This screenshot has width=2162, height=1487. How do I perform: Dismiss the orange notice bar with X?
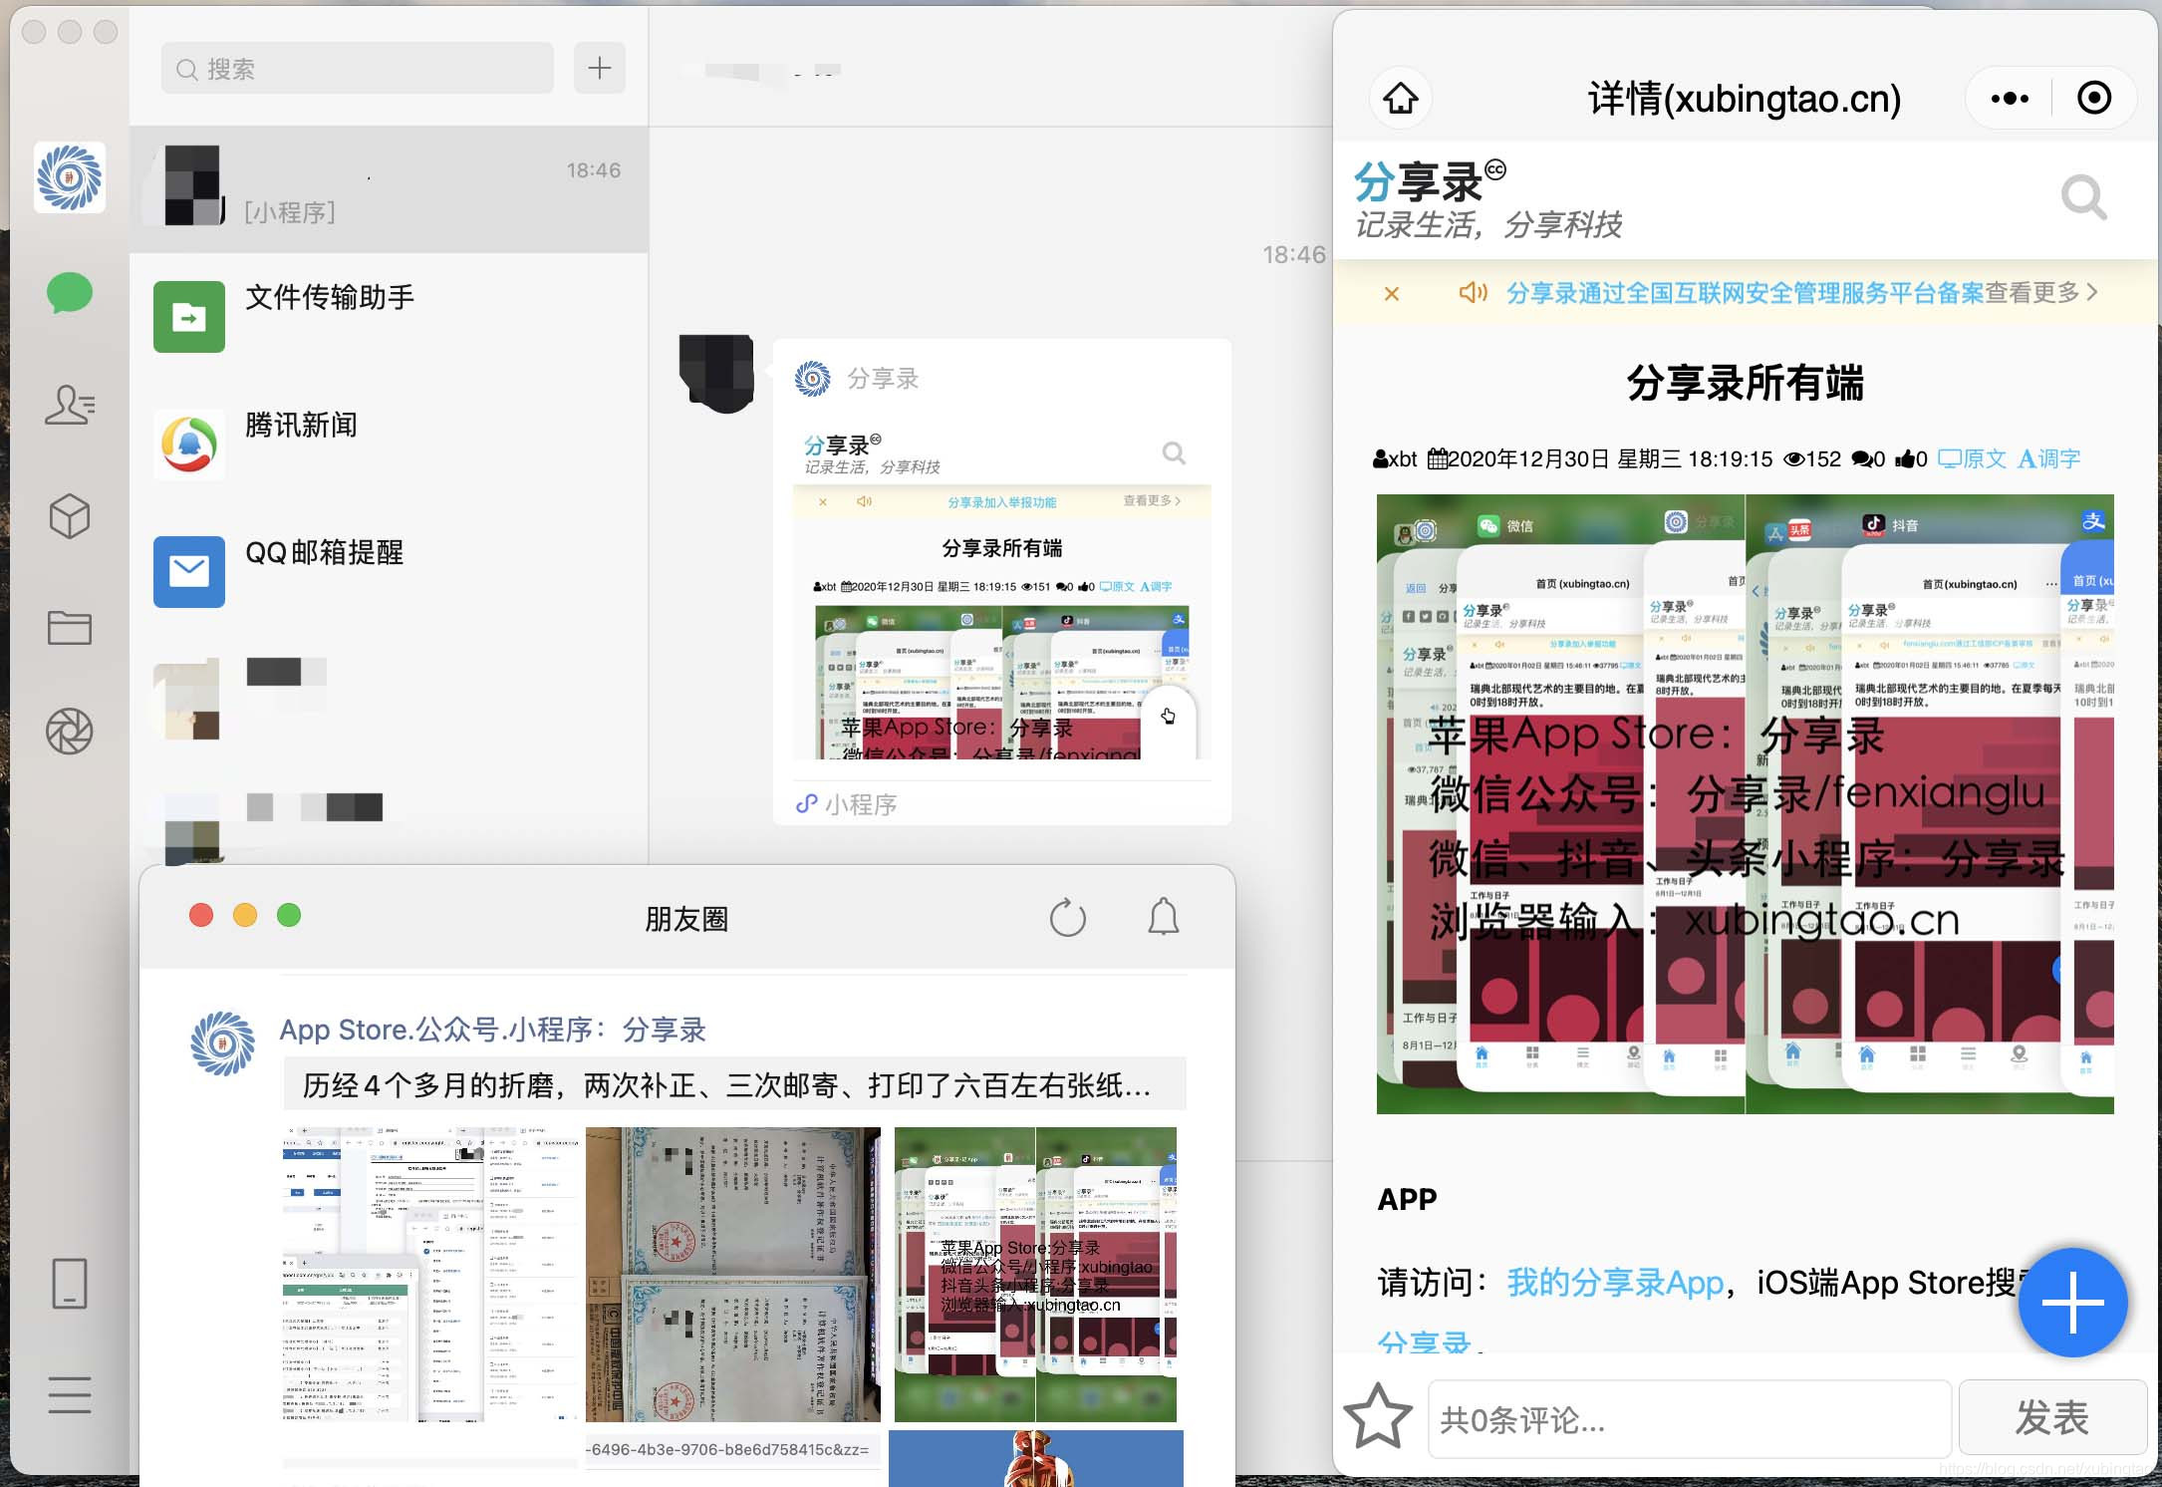[x=1392, y=293]
